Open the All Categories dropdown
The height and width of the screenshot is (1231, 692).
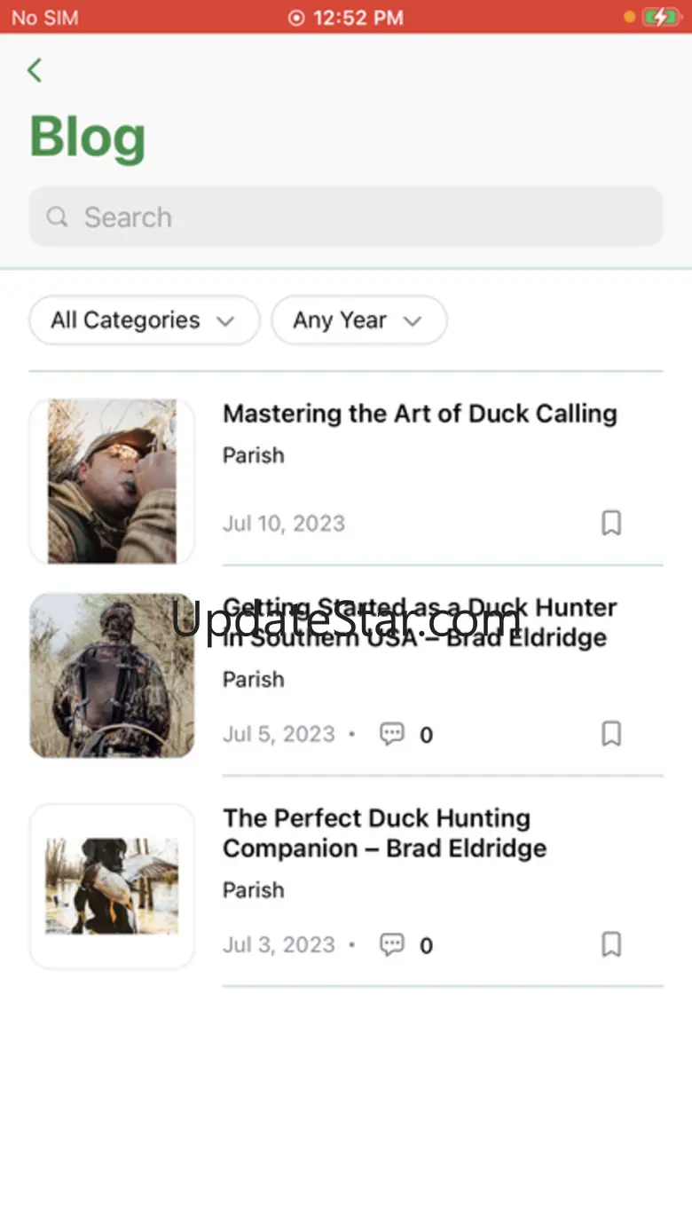coord(144,320)
